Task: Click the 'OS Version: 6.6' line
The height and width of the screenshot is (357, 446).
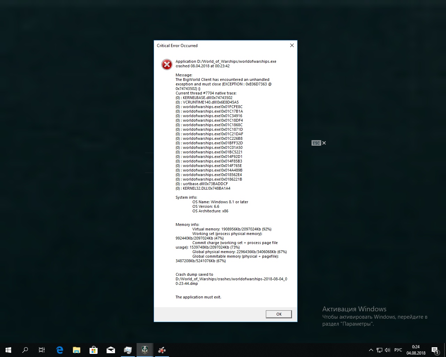Action: 206,206
